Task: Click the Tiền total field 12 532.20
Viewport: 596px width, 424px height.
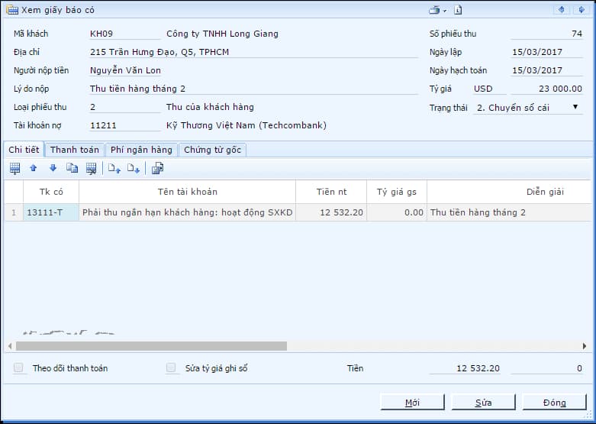Action: pyautogui.click(x=465, y=368)
